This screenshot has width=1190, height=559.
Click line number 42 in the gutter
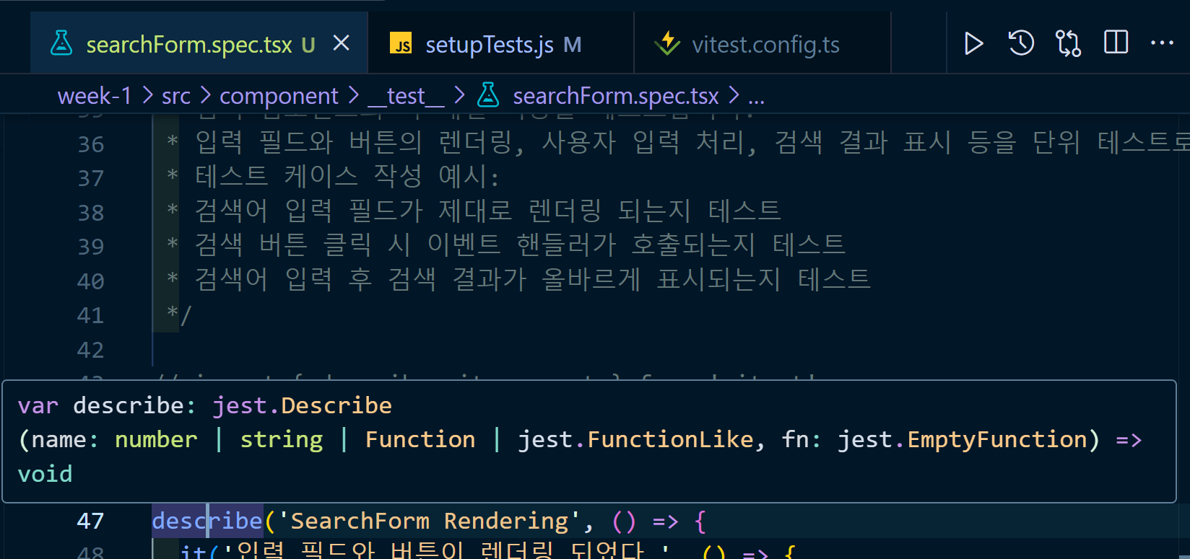(91, 350)
